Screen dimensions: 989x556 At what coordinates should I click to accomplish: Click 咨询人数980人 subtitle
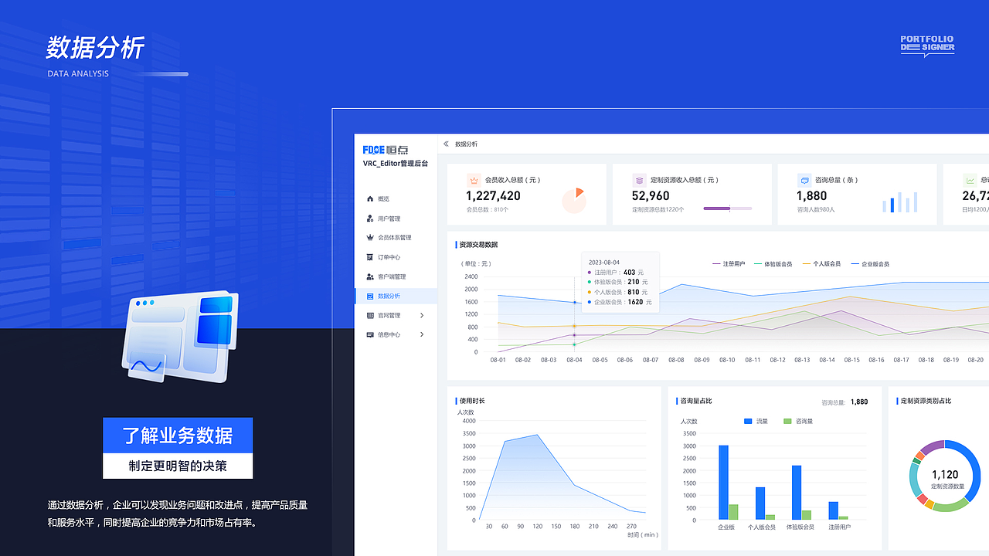(816, 209)
